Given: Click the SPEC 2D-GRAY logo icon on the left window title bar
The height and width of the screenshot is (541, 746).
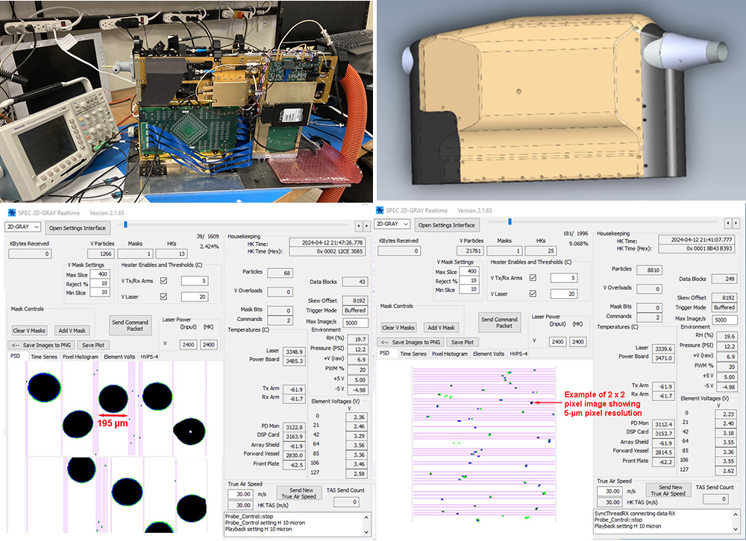Looking at the screenshot, I should click(10, 212).
